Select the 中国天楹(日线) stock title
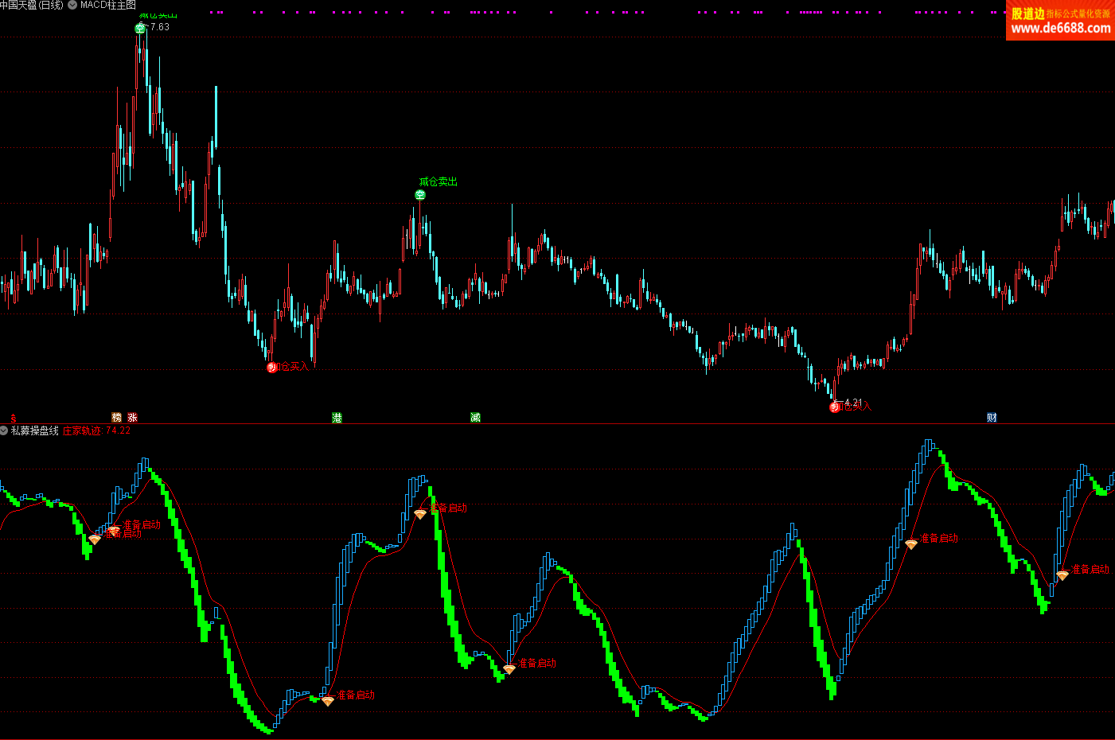Image resolution: width=1115 pixels, height=740 pixels. [x=31, y=5]
